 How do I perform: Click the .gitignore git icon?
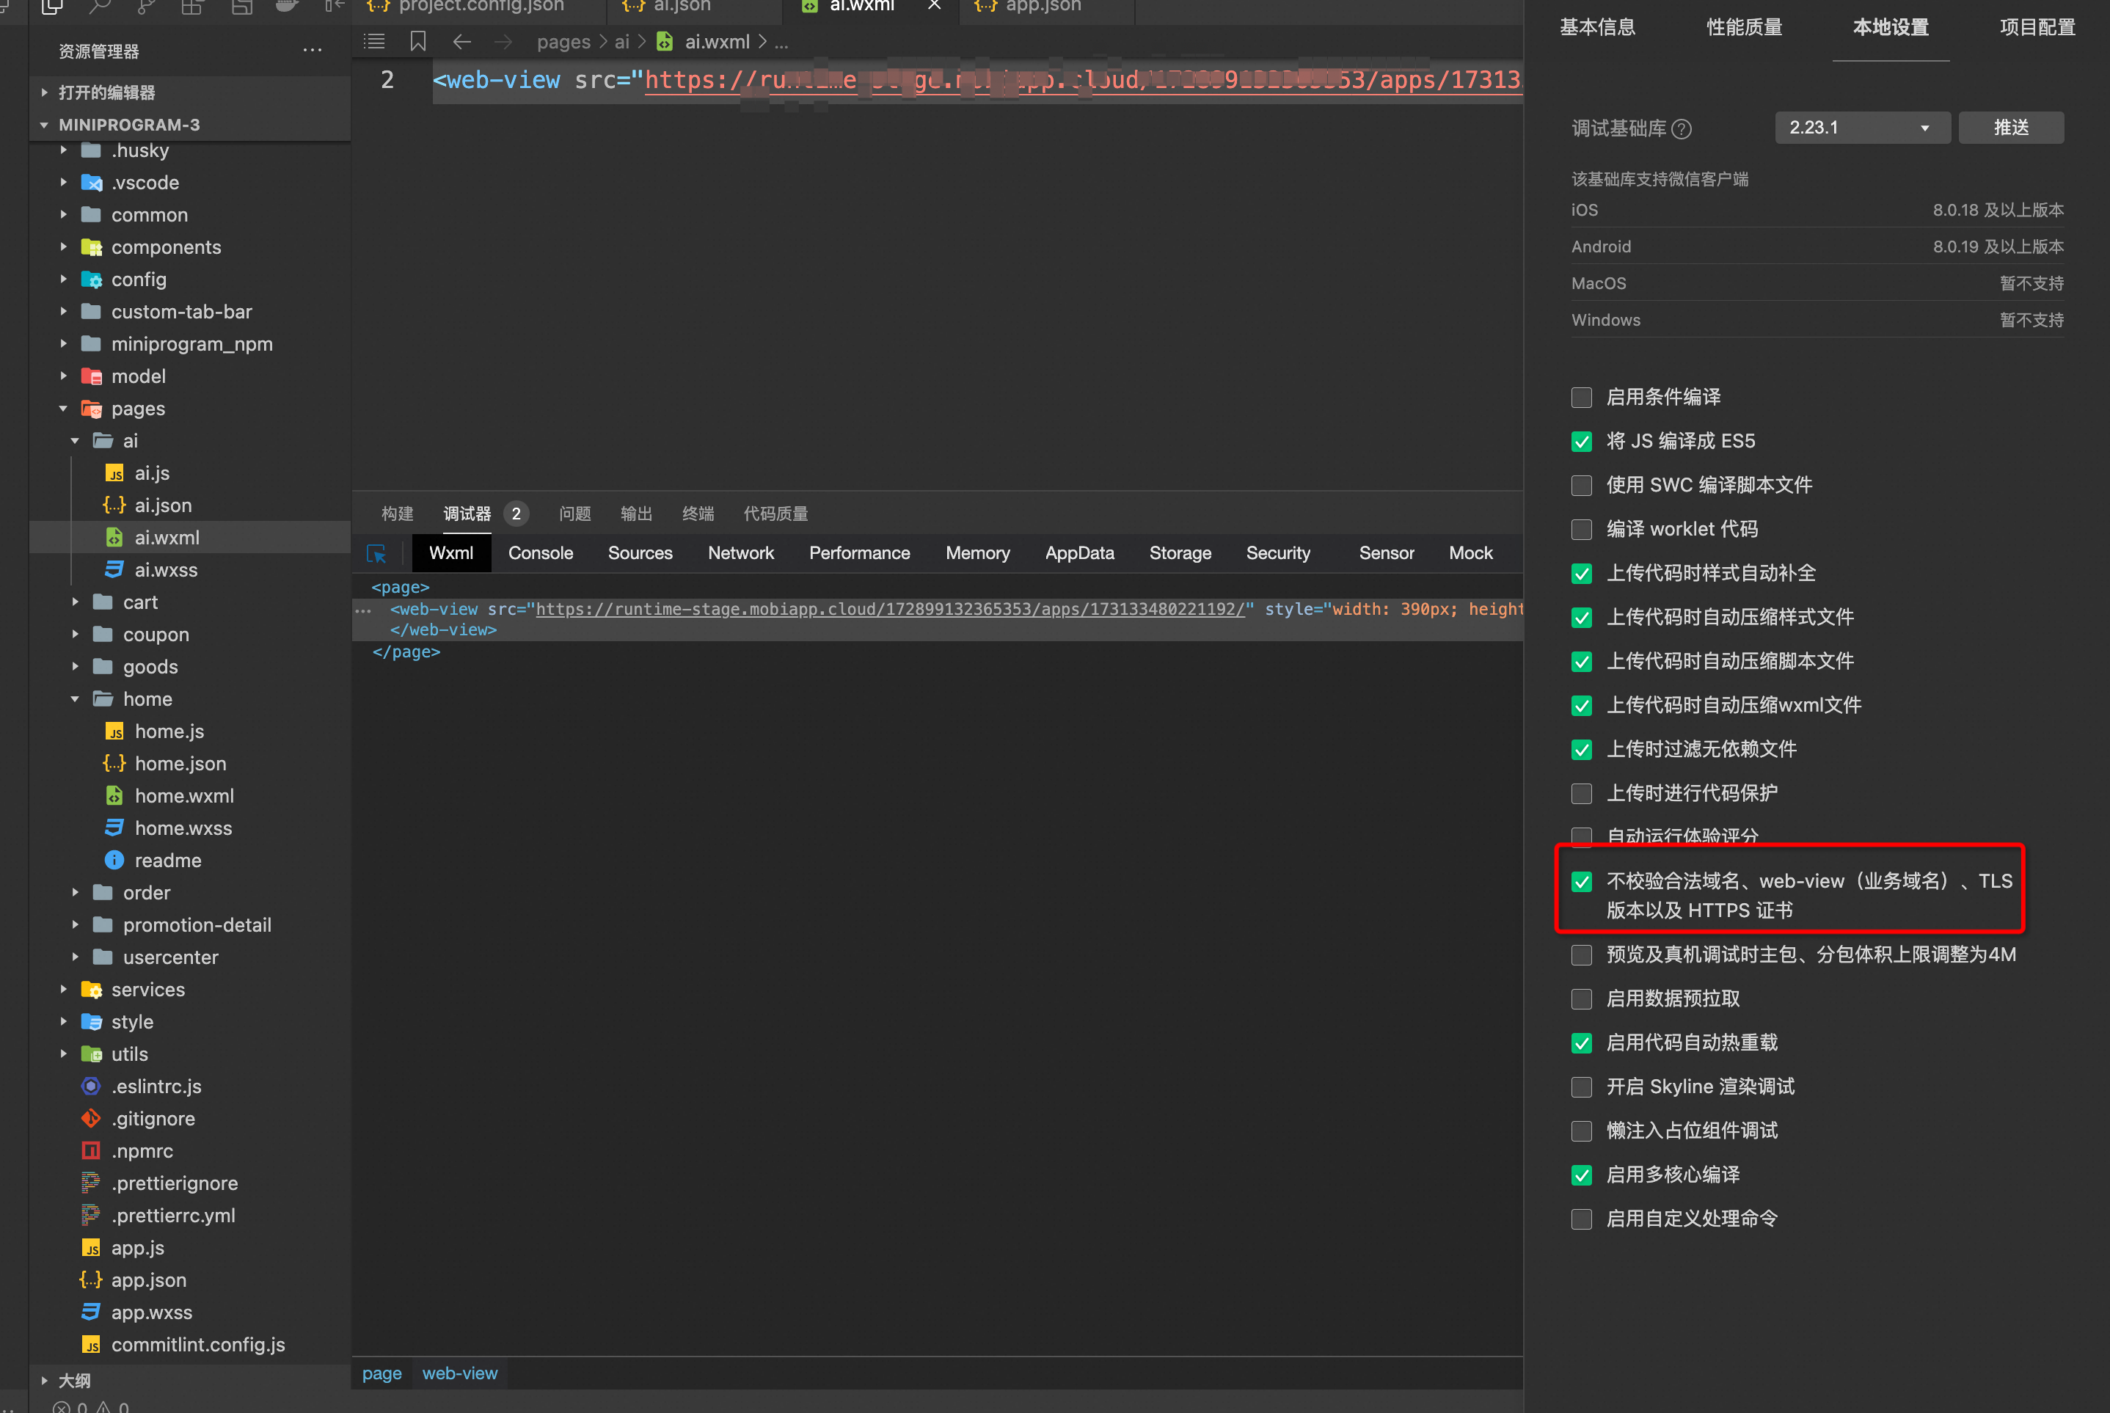point(91,1118)
